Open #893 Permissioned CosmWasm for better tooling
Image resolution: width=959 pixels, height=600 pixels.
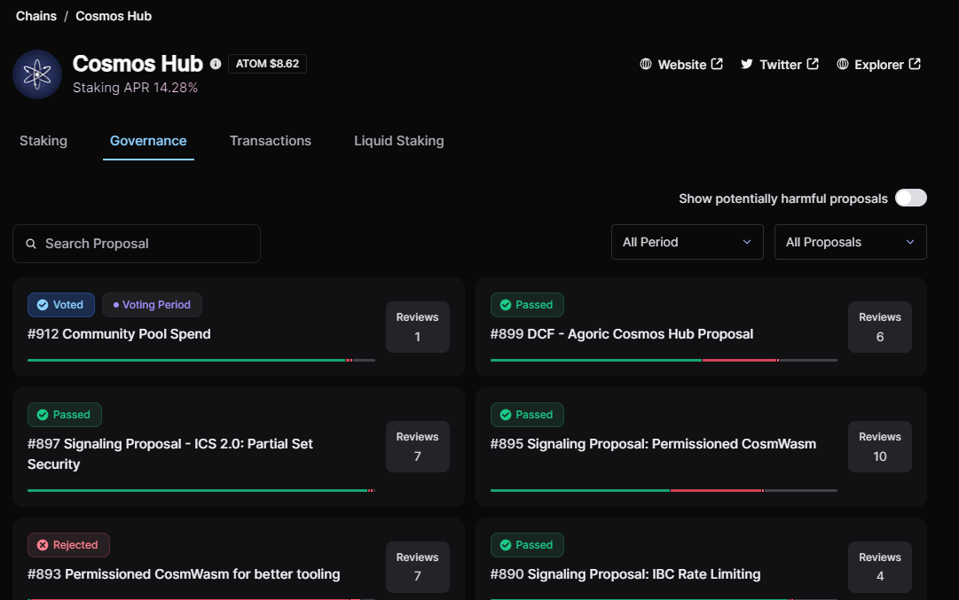(x=184, y=574)
